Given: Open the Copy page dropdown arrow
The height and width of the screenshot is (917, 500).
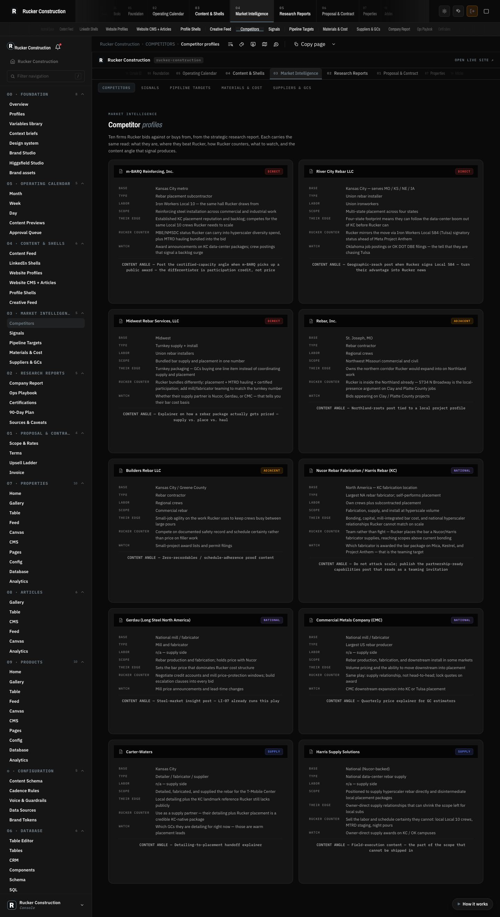Looking at the screenshot, I should click(333, 44).
